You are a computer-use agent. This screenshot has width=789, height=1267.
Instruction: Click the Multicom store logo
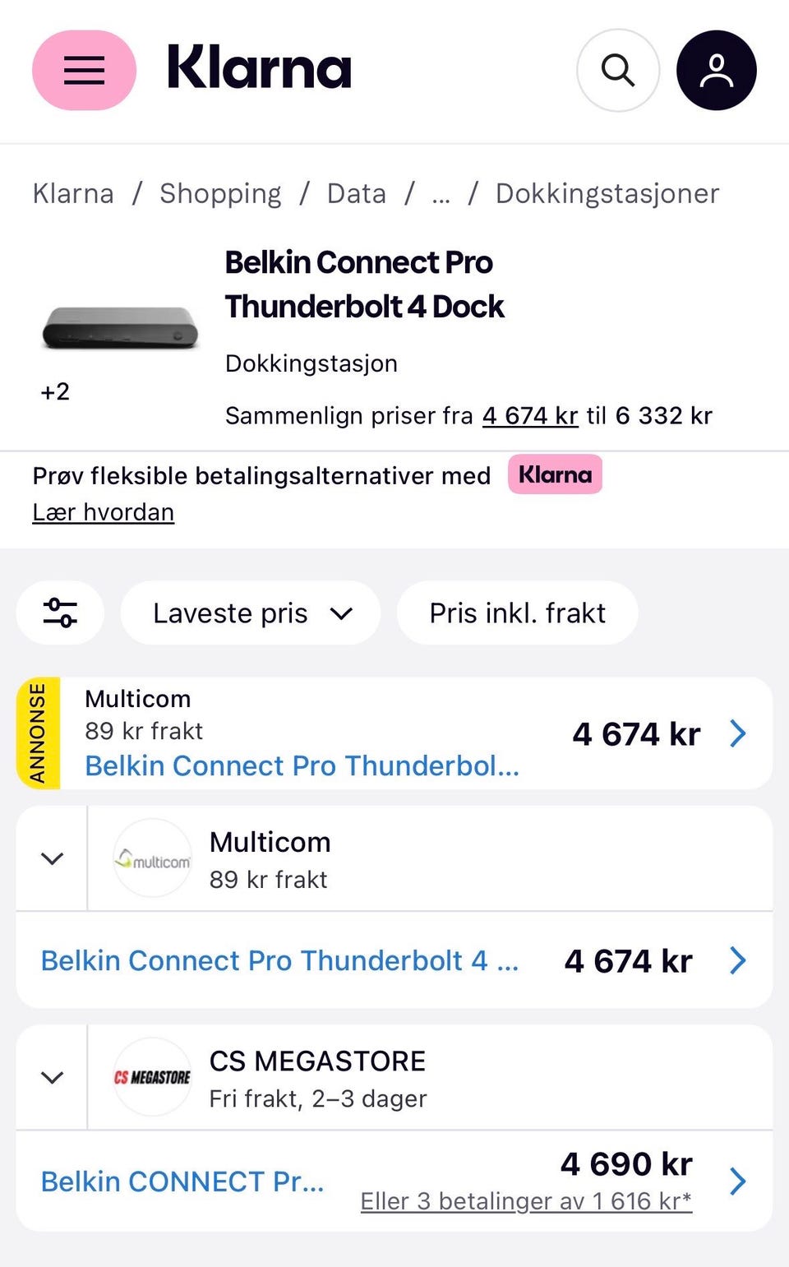pos(152,858)
